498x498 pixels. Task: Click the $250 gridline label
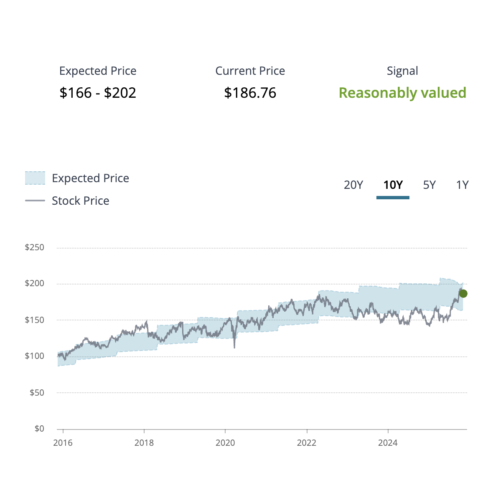tap(35, 247)
